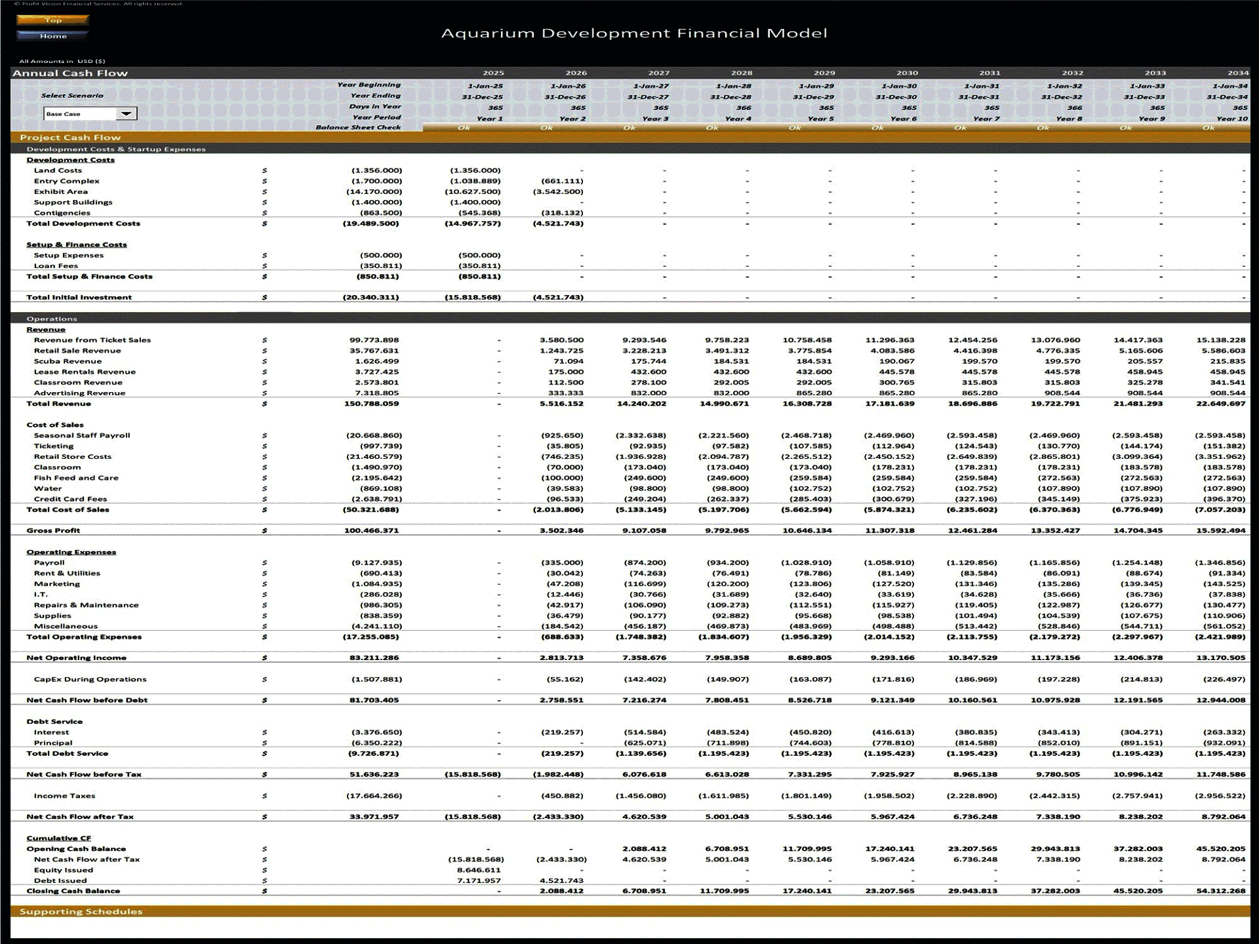Click the Total Cost of Sales label

(68, 509)
